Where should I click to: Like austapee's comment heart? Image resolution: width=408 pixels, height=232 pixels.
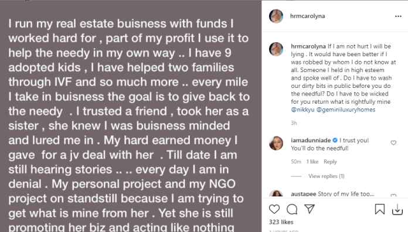(393, 195)
